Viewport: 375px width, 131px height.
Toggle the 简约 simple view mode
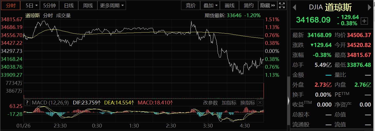pos(248,5)
